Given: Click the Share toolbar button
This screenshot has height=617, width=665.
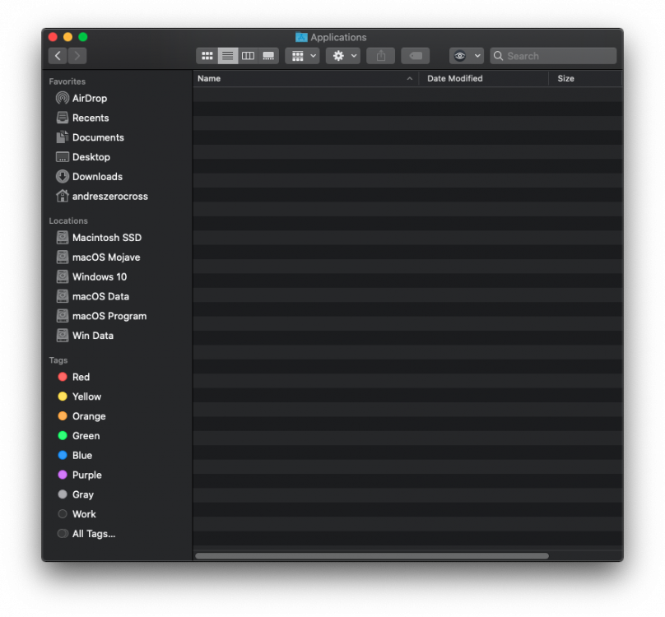Looking at the screenshot, I should [381, 56].
